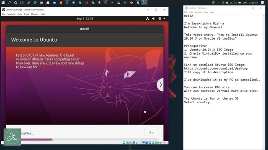Click OneDrive cloud tray icon
The height and width of the screenshot is (150, 268).
point(227,2)
